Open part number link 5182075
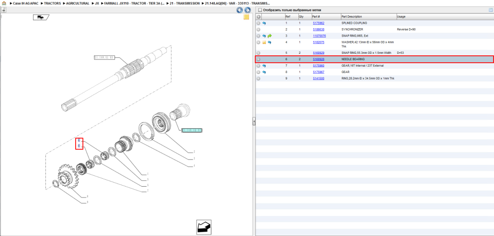Image resolution: width=494 pixels, height=236 pixels. (x=319, y=42)
